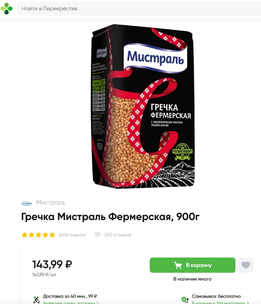The image size is (261, 304).
Task: Click the five-star rating
Action: pyautogui.click(x=38, y=235)
